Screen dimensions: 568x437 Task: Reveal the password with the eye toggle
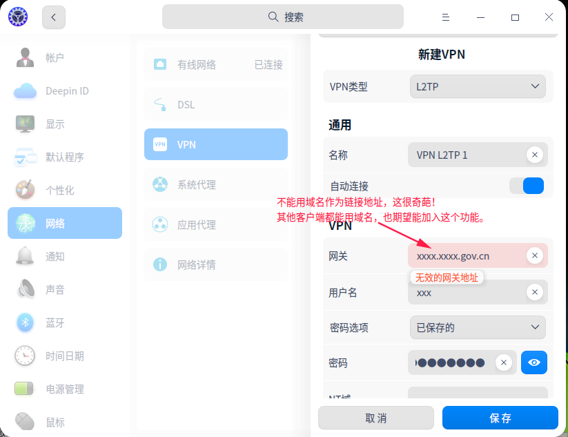534,362
